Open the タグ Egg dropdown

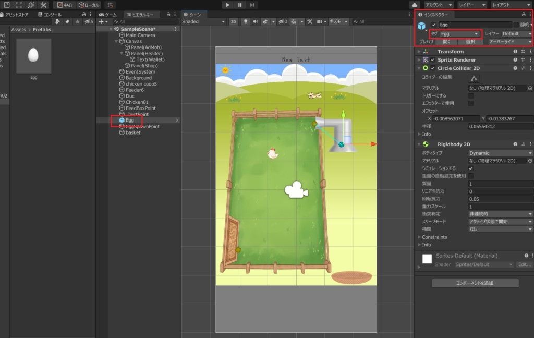pos(460,33)
